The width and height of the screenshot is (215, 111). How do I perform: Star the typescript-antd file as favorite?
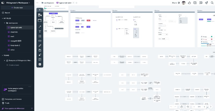coord(77,3)
